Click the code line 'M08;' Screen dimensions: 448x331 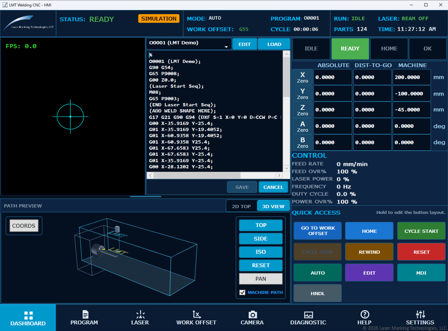155,92
